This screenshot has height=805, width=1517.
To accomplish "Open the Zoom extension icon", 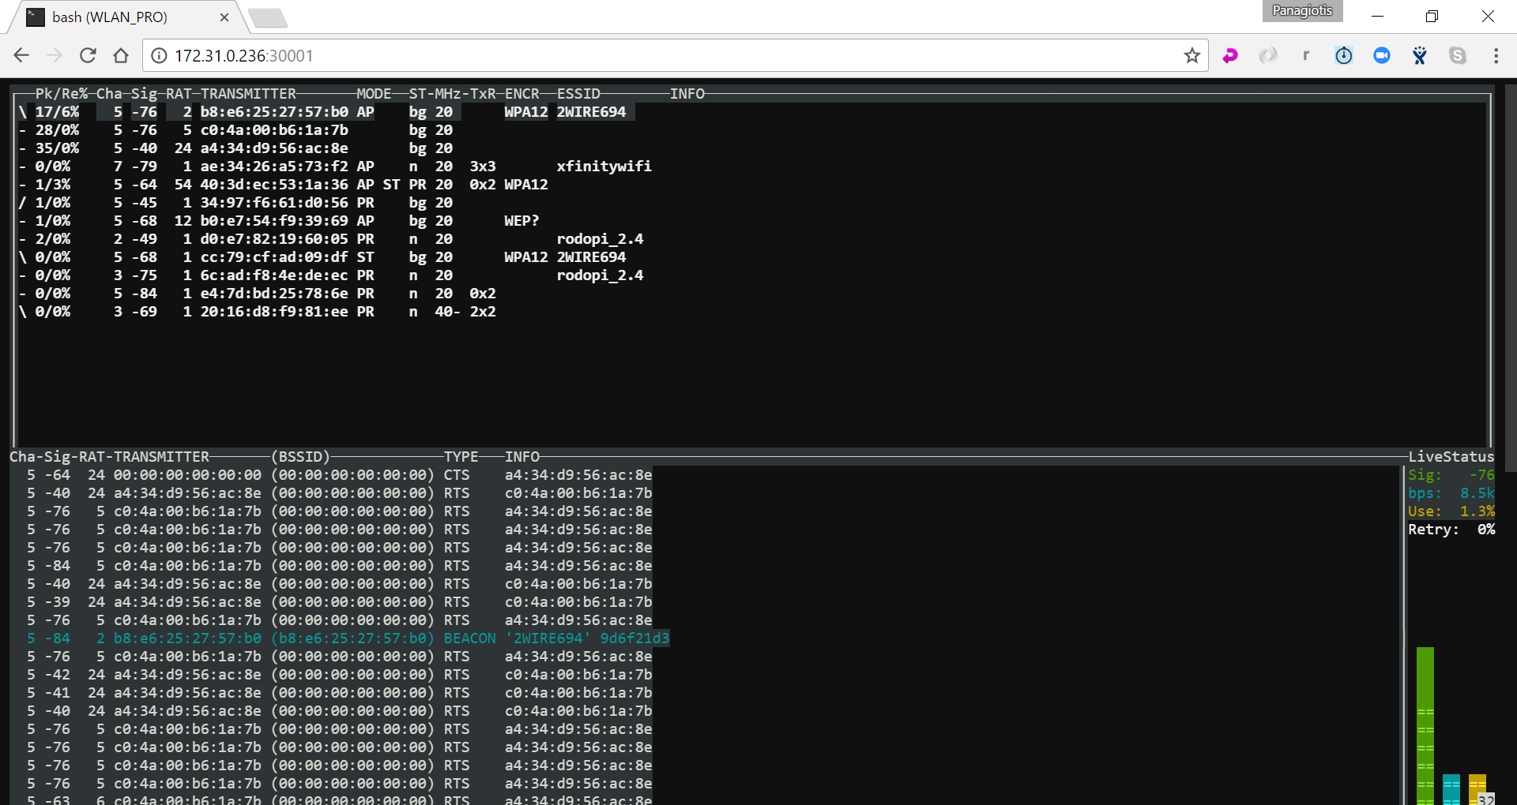I will coord(1382,55).
